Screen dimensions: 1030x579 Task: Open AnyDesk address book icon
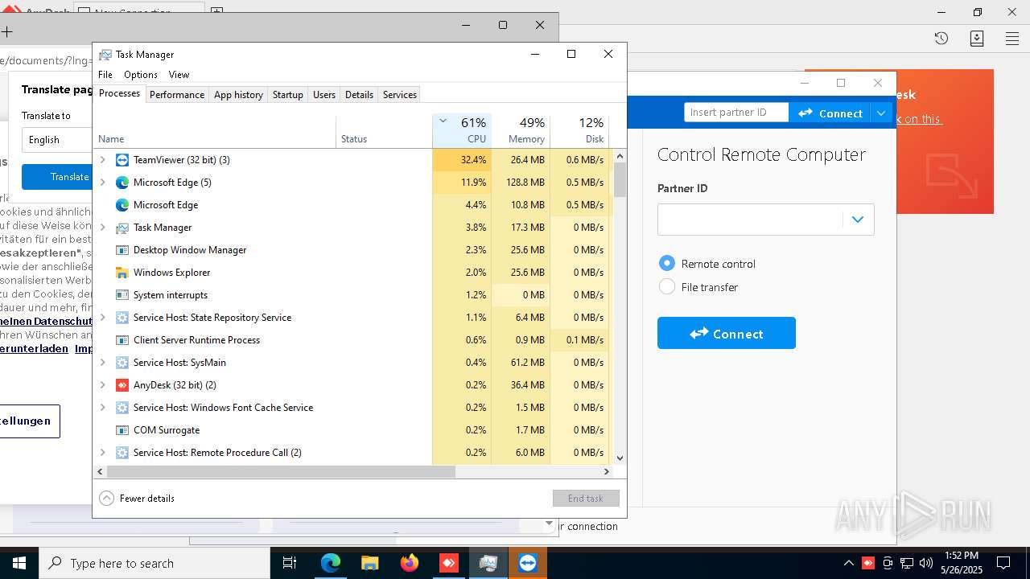977,38
